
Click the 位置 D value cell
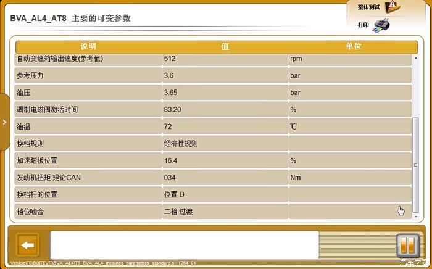(x=225, y=194)
